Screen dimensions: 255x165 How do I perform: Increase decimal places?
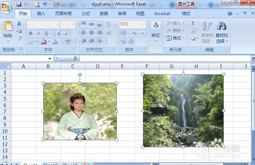tap(123, 41)
